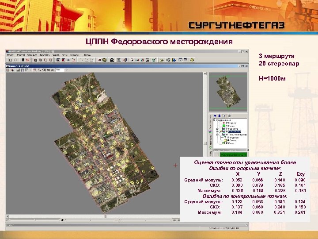Toggle visibility of the Точки sublayer

(228, 140)
